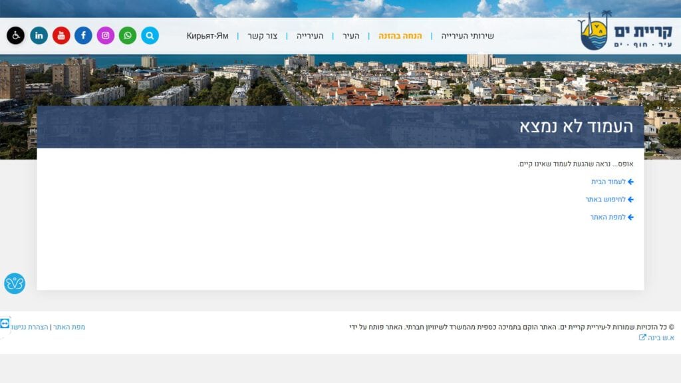Go to צור קשר contact page

[x=263, y=36]
